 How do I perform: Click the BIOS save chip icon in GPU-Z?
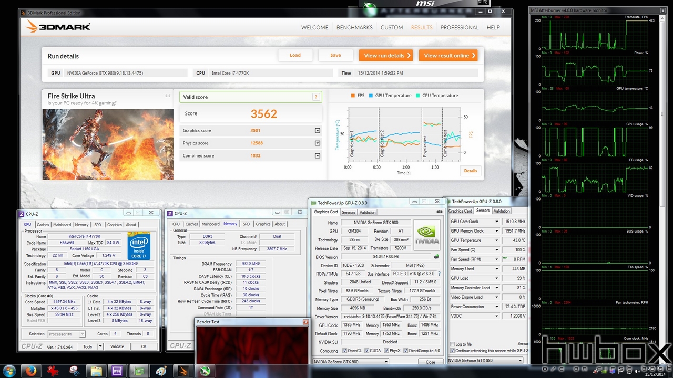coord(436,257)
